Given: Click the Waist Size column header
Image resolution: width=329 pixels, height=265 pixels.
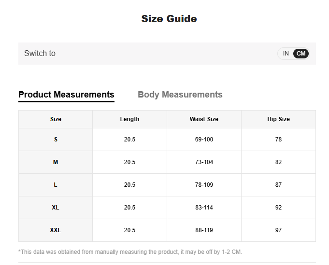Looking at the screenshot, I should [x=204, y=119].
